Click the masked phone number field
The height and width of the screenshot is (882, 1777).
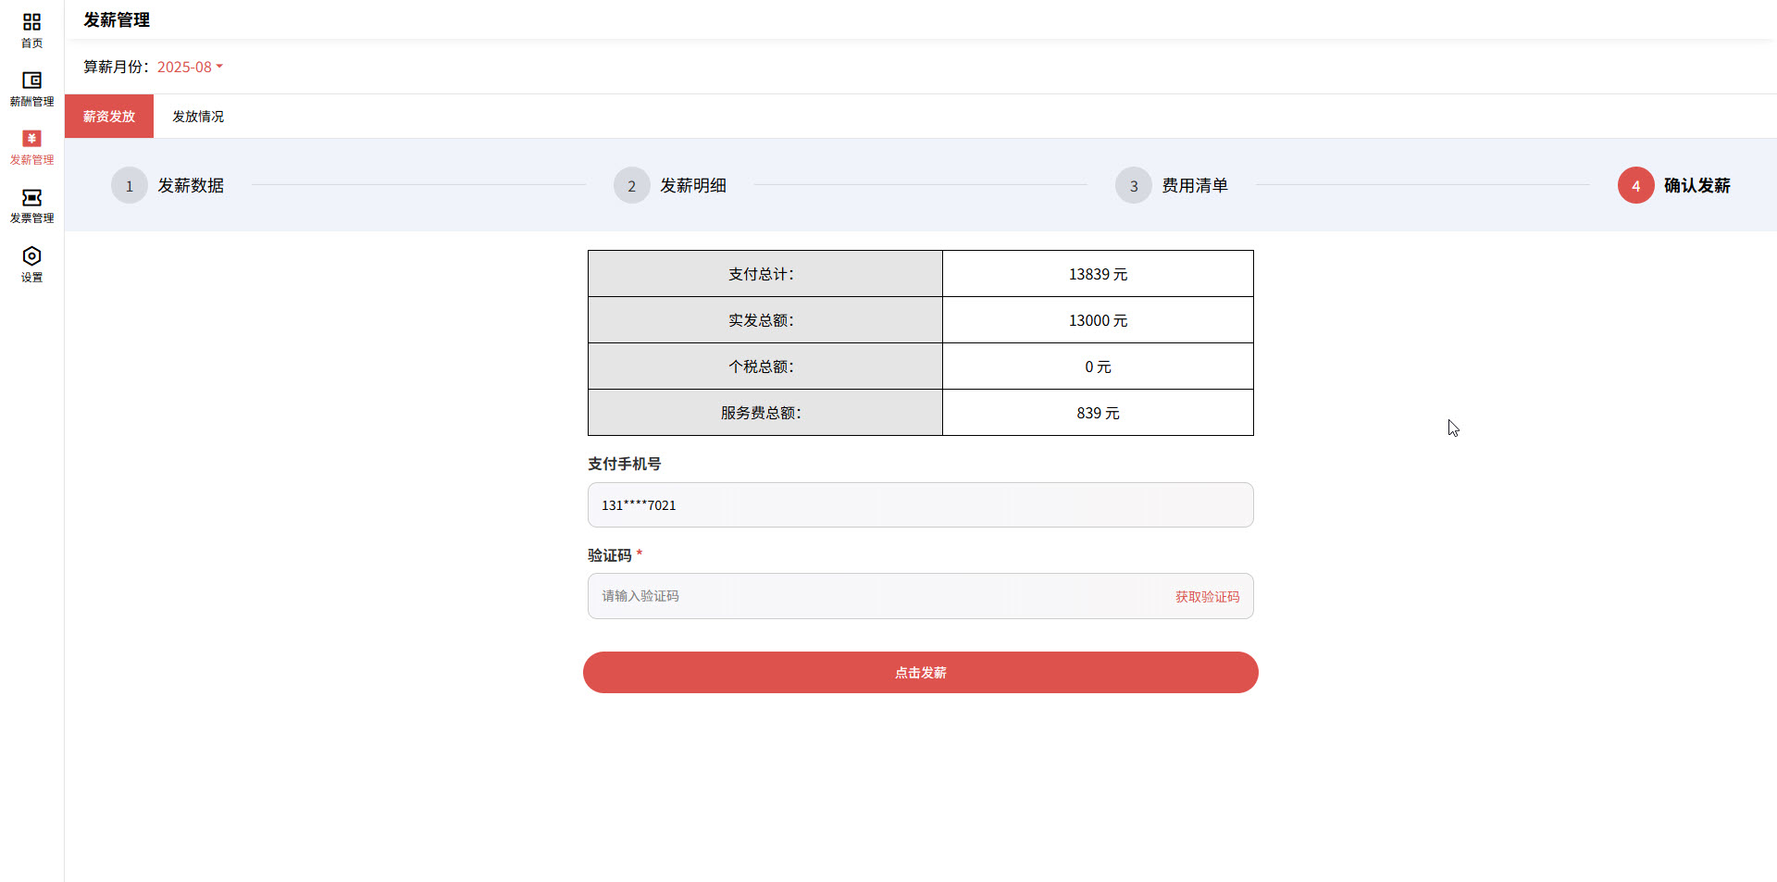tap(920, 504)
